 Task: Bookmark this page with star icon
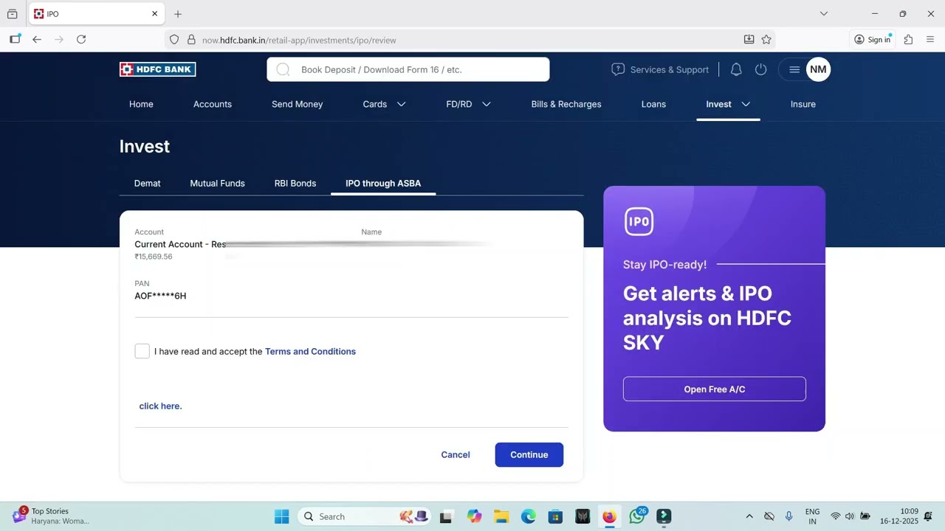tap(766, 40)
